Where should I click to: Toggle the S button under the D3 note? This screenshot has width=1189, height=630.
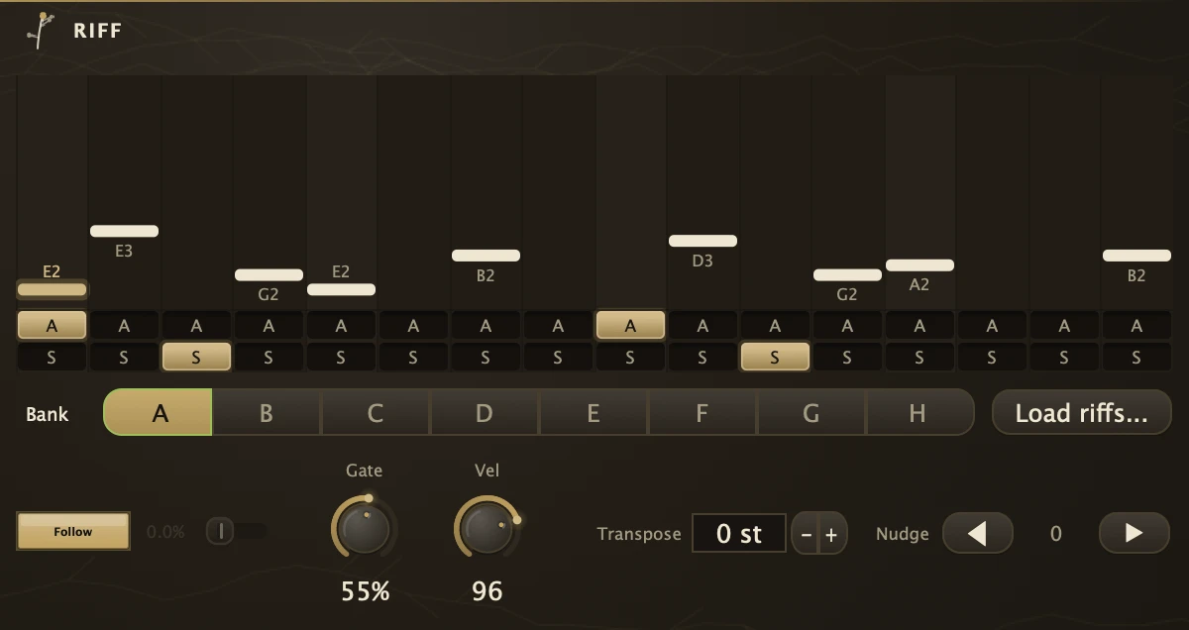(x=703, y=358)
